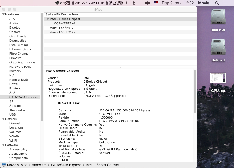Select Ethernet Cards in the sidebar

[x=20, y=49]
